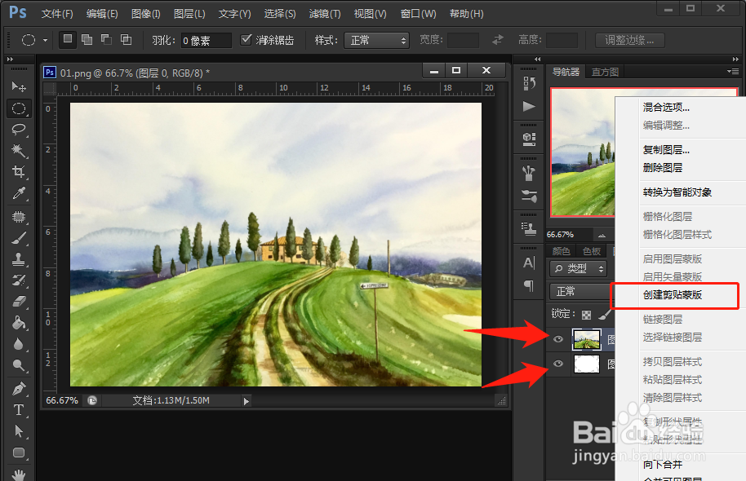Select the Lasso tool
Image resolution: width=746 pixels, height=481 pixels.
(x=19, y=130)
